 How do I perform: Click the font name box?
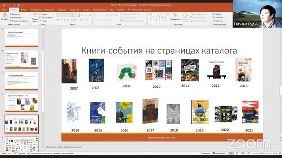65,15
